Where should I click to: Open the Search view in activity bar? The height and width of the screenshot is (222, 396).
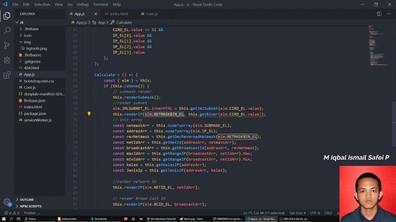tap(7, 30)
